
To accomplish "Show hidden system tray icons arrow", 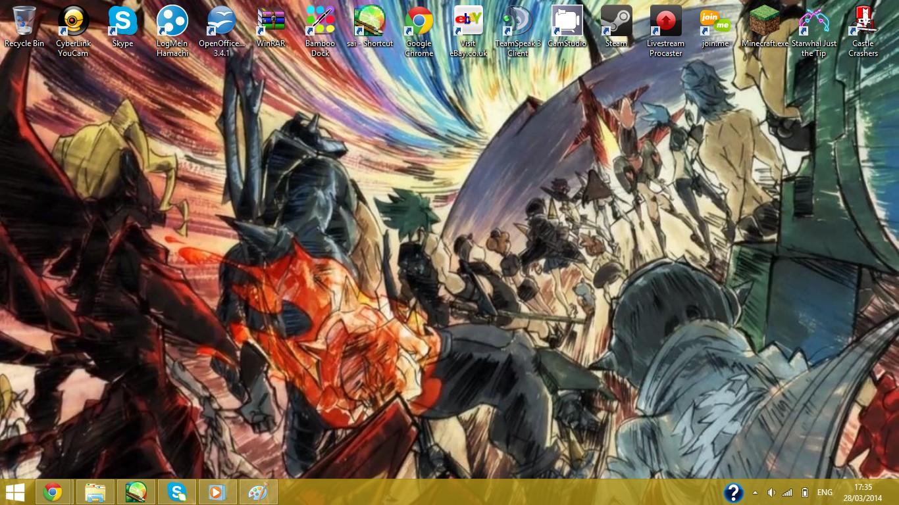I will click(x=755, y=493).
